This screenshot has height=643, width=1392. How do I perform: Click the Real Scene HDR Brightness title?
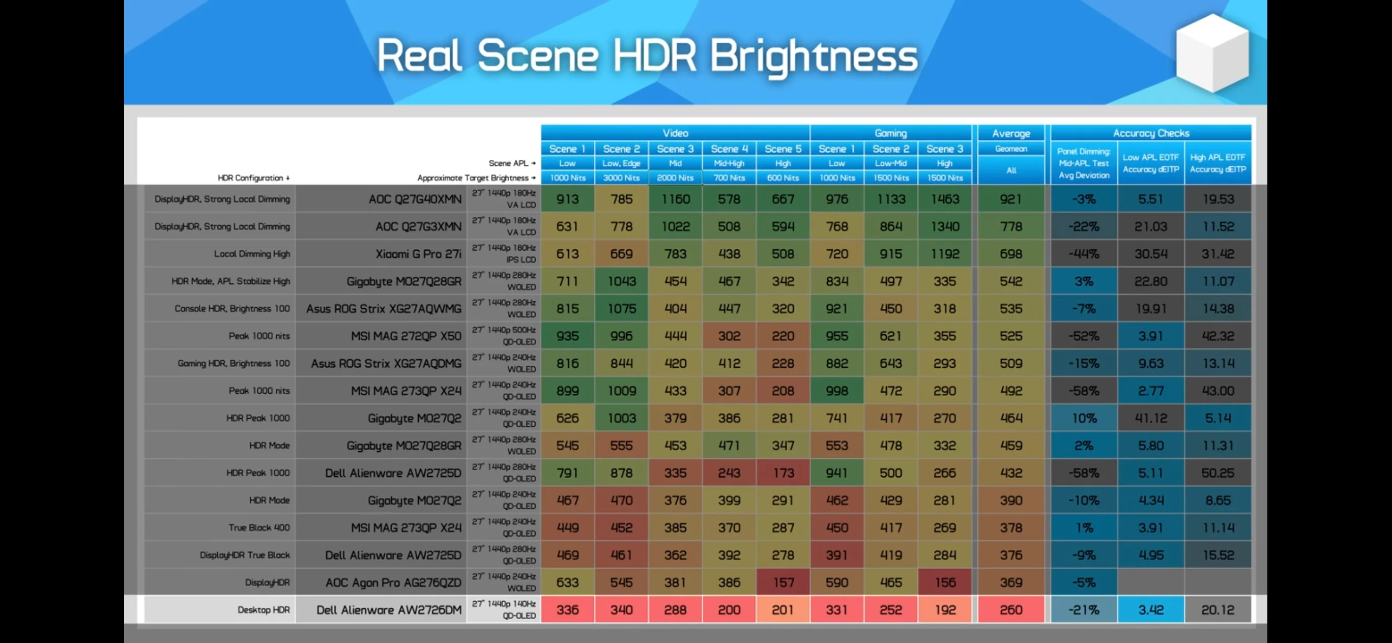pyautogui.click(x=647, y=55)
